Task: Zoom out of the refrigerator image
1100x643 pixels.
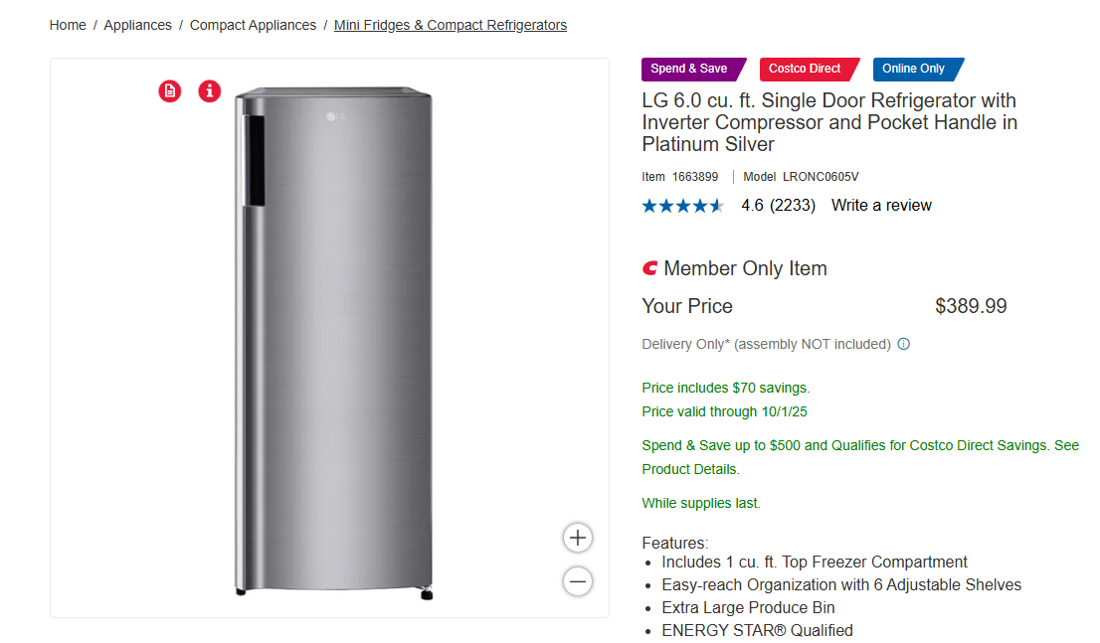Action: (578, 580)
